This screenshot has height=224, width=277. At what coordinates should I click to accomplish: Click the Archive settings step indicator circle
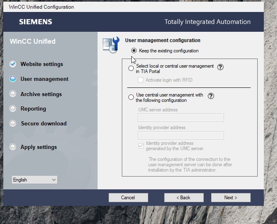coord(13,94)
